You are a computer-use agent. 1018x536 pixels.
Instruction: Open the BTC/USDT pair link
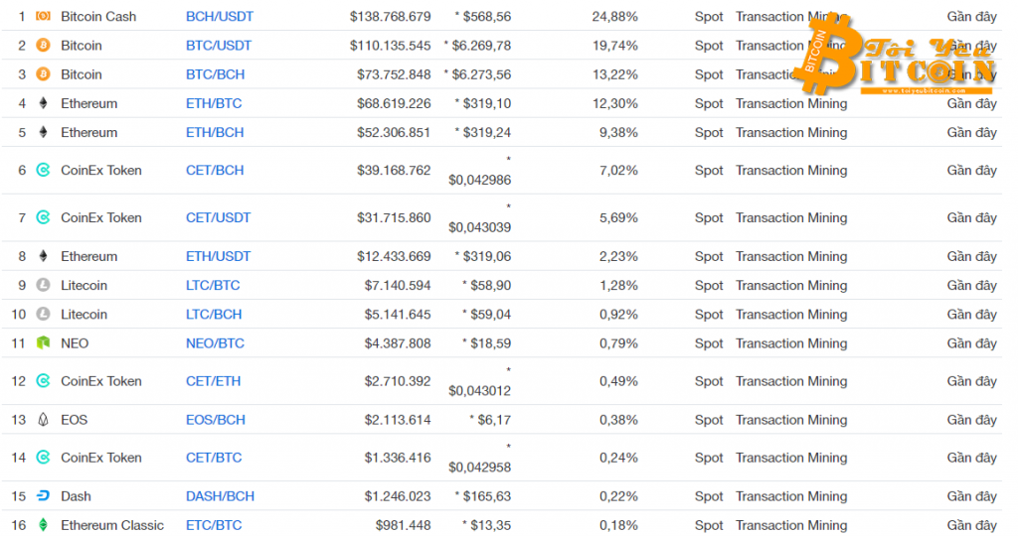219,46
